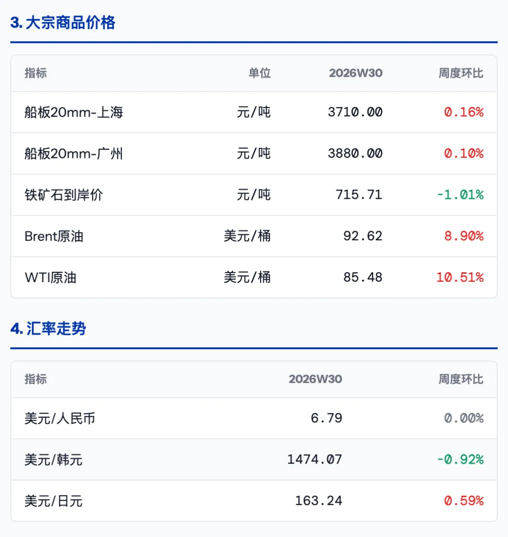
Task: Select the 美元/日元 row label
Action: pos(53,501)
